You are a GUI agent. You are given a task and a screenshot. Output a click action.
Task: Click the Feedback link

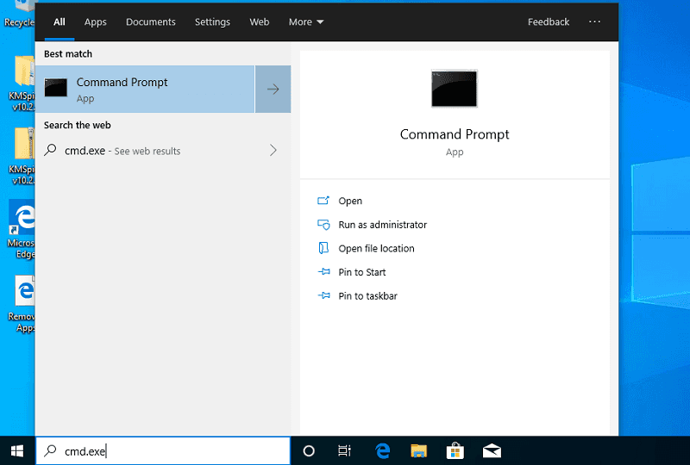[549, 22]
